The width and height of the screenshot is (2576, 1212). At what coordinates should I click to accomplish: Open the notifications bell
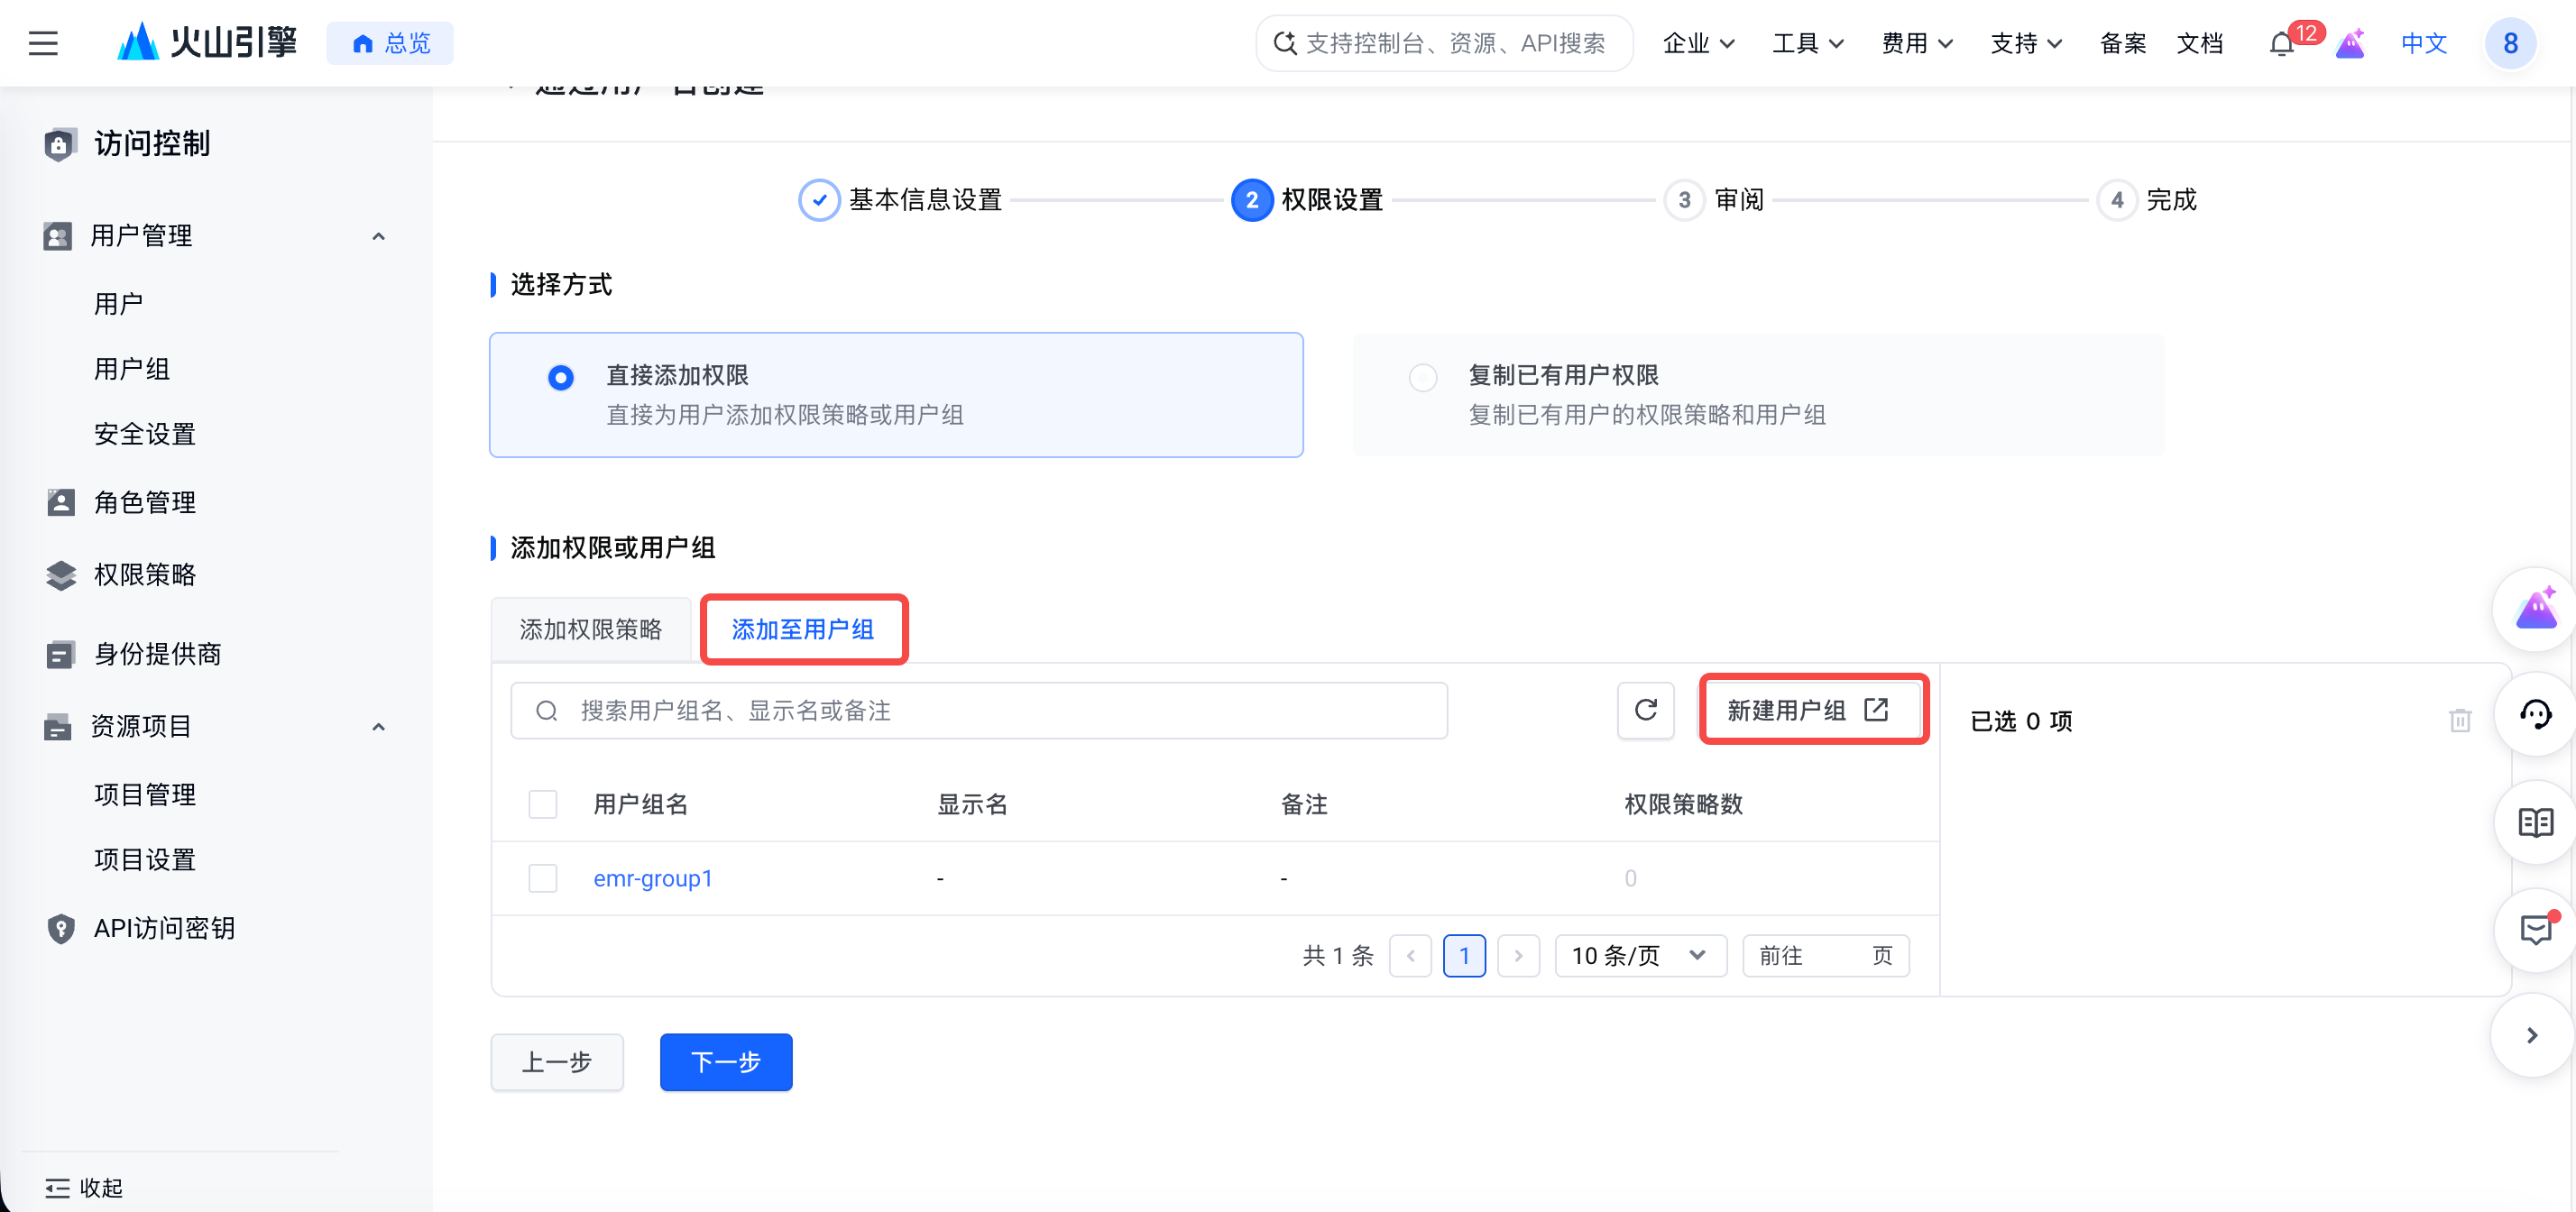[2281, 44]
